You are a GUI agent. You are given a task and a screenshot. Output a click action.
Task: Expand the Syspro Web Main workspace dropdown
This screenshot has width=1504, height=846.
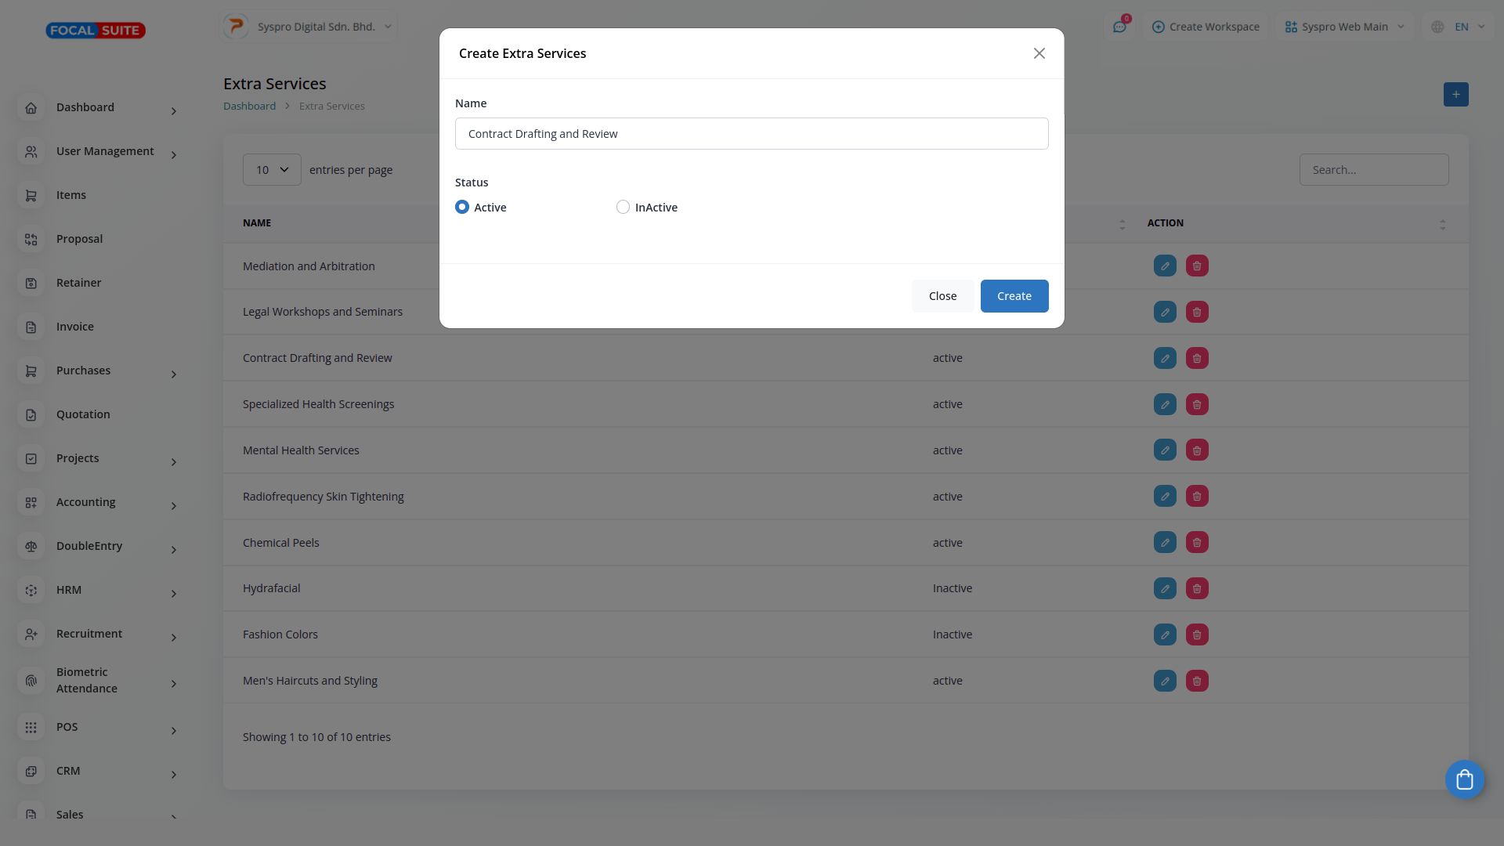tap(1344, 27)
